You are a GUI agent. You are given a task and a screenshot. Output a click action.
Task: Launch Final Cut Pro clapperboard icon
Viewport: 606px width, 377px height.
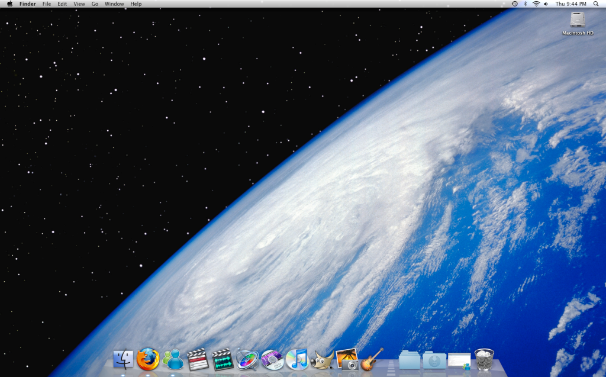click(198, 359)
